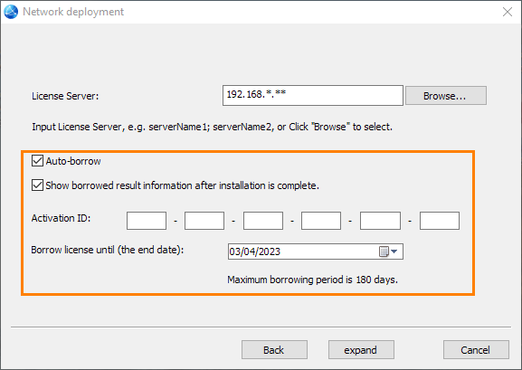
Task: Click the Cancel button
Action: point(476,350)
